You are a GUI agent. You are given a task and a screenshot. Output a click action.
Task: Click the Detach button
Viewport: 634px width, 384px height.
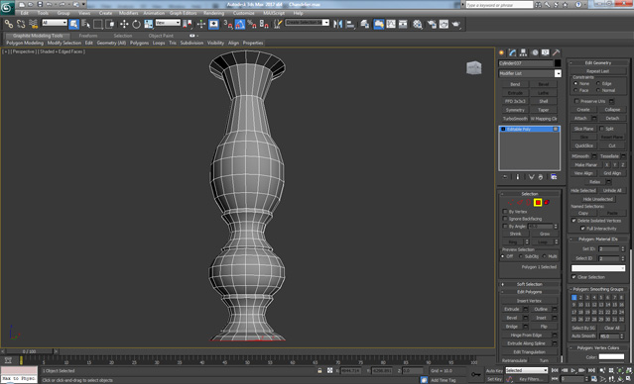[x=612, y=118]
